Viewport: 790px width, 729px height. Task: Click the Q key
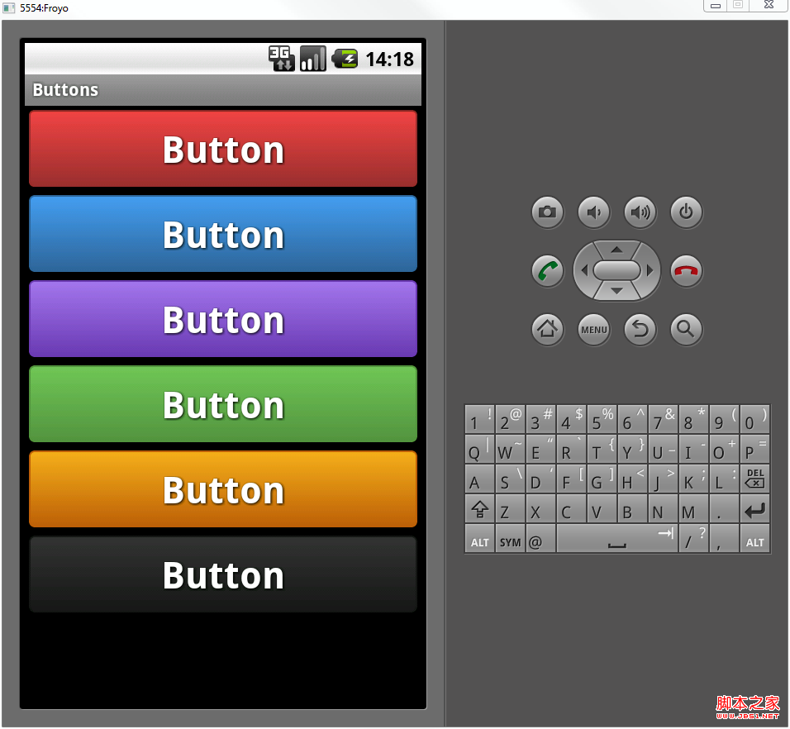coord(479,449)
